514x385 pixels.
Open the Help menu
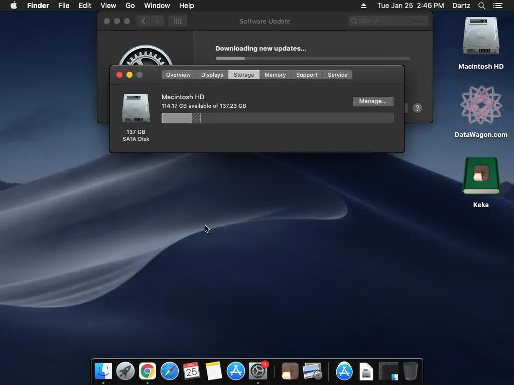(187, 6)
